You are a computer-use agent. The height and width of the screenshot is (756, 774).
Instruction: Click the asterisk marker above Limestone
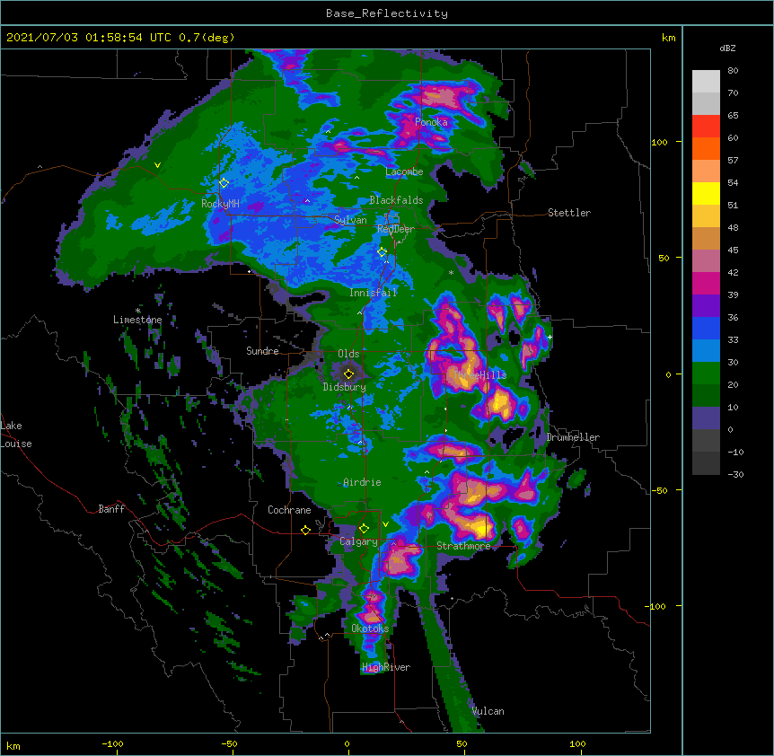[137, 311]
